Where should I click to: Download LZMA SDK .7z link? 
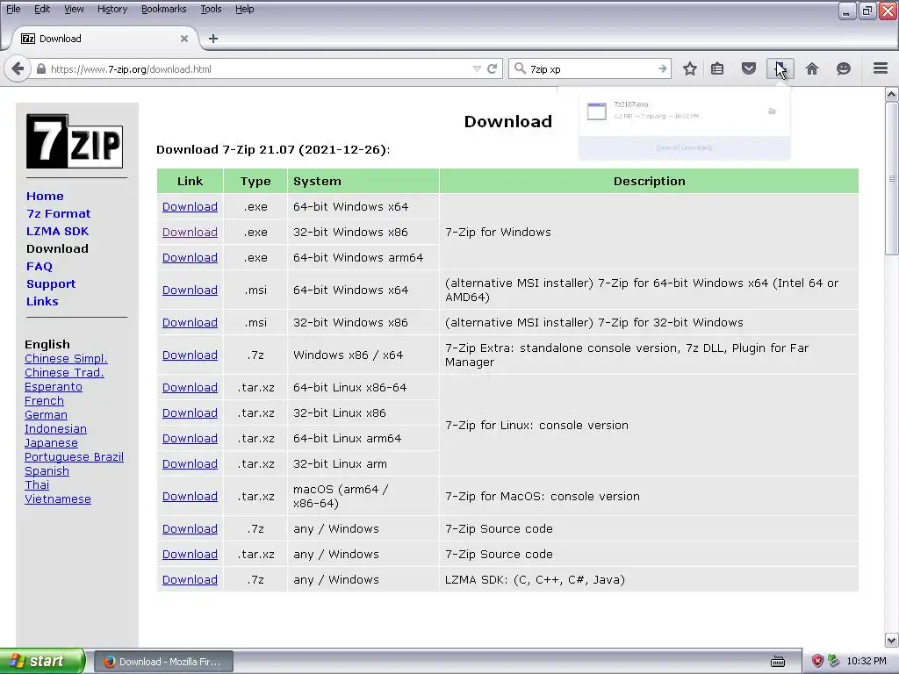[190, 580]
